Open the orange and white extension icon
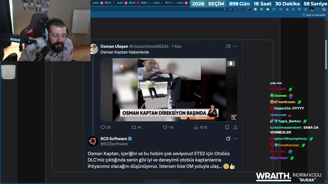This screenshot has width=328, height=184. point(268,9)
